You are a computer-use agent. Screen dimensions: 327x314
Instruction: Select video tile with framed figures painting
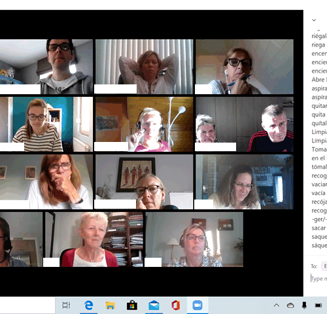pyautogui.click(x=144, y=182)
